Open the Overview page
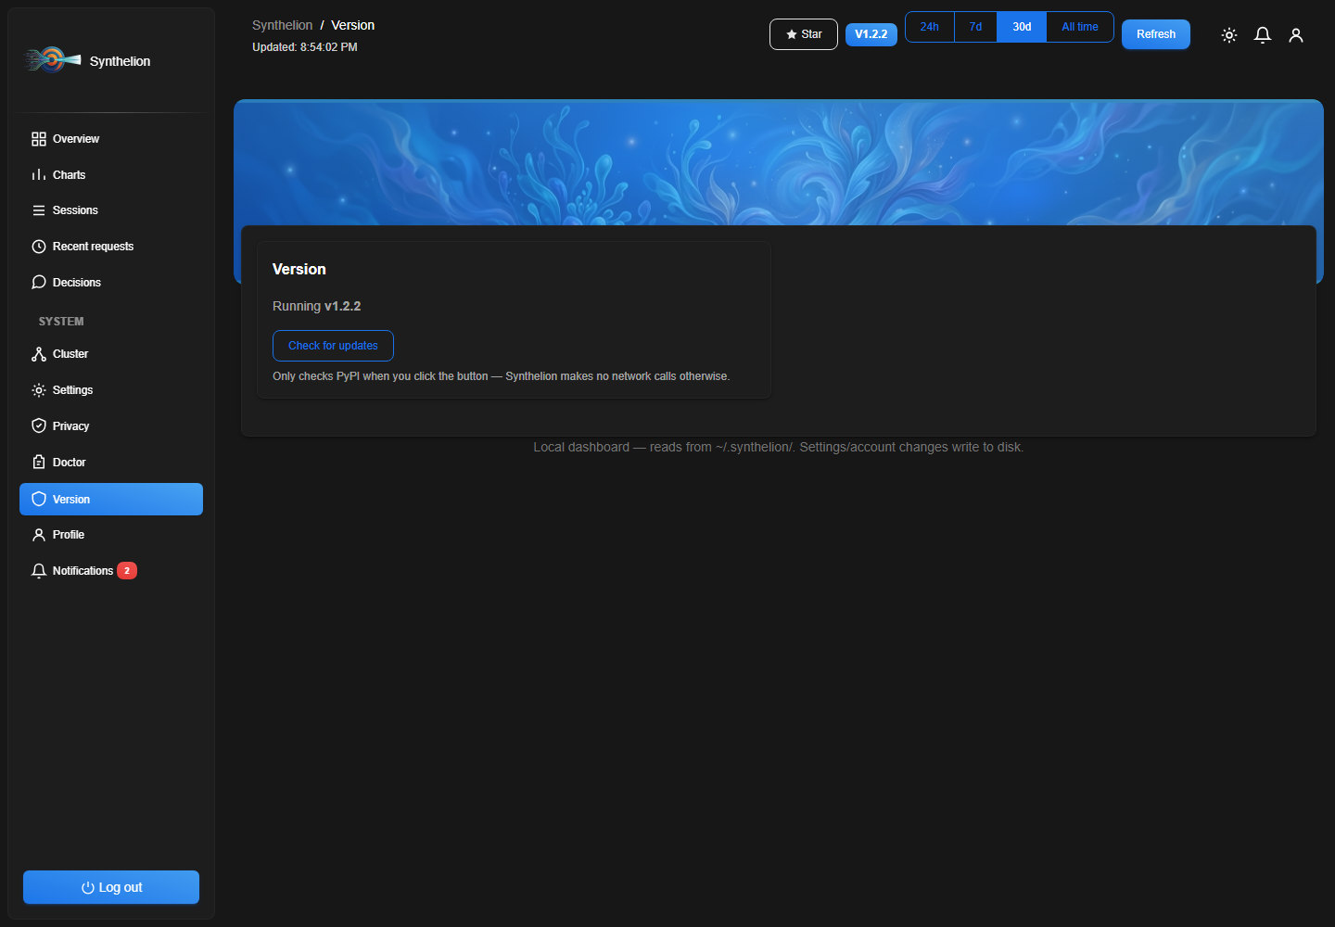1335x927 pixels. pyautogui.click(x=111, y=139)
